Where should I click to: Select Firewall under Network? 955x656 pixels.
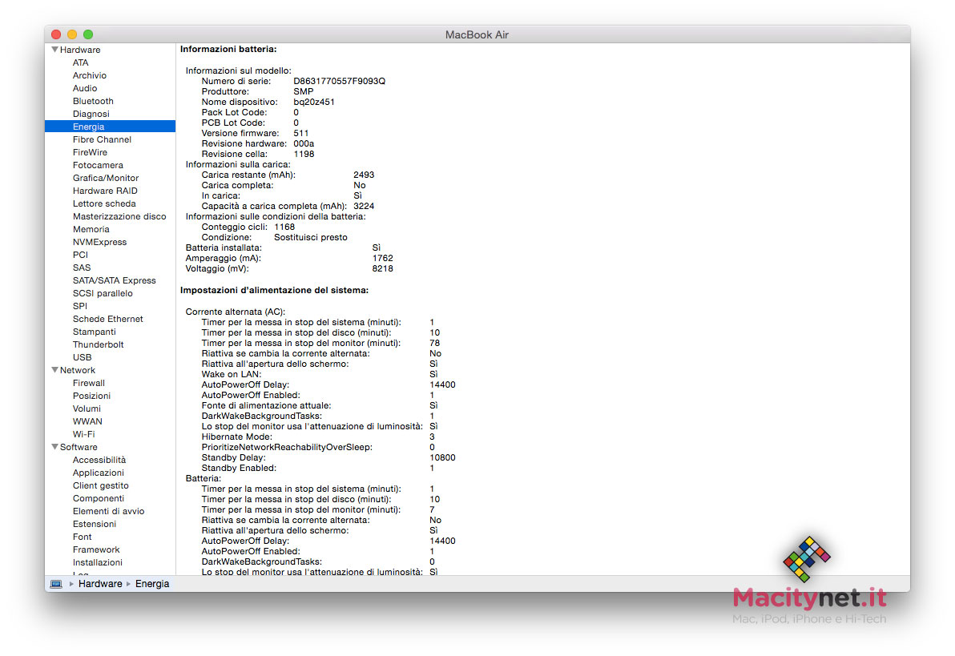pos(89,383)
